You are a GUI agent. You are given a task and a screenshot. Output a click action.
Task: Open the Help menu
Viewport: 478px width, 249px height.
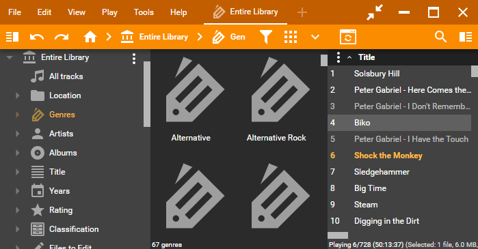coord(178,12)
